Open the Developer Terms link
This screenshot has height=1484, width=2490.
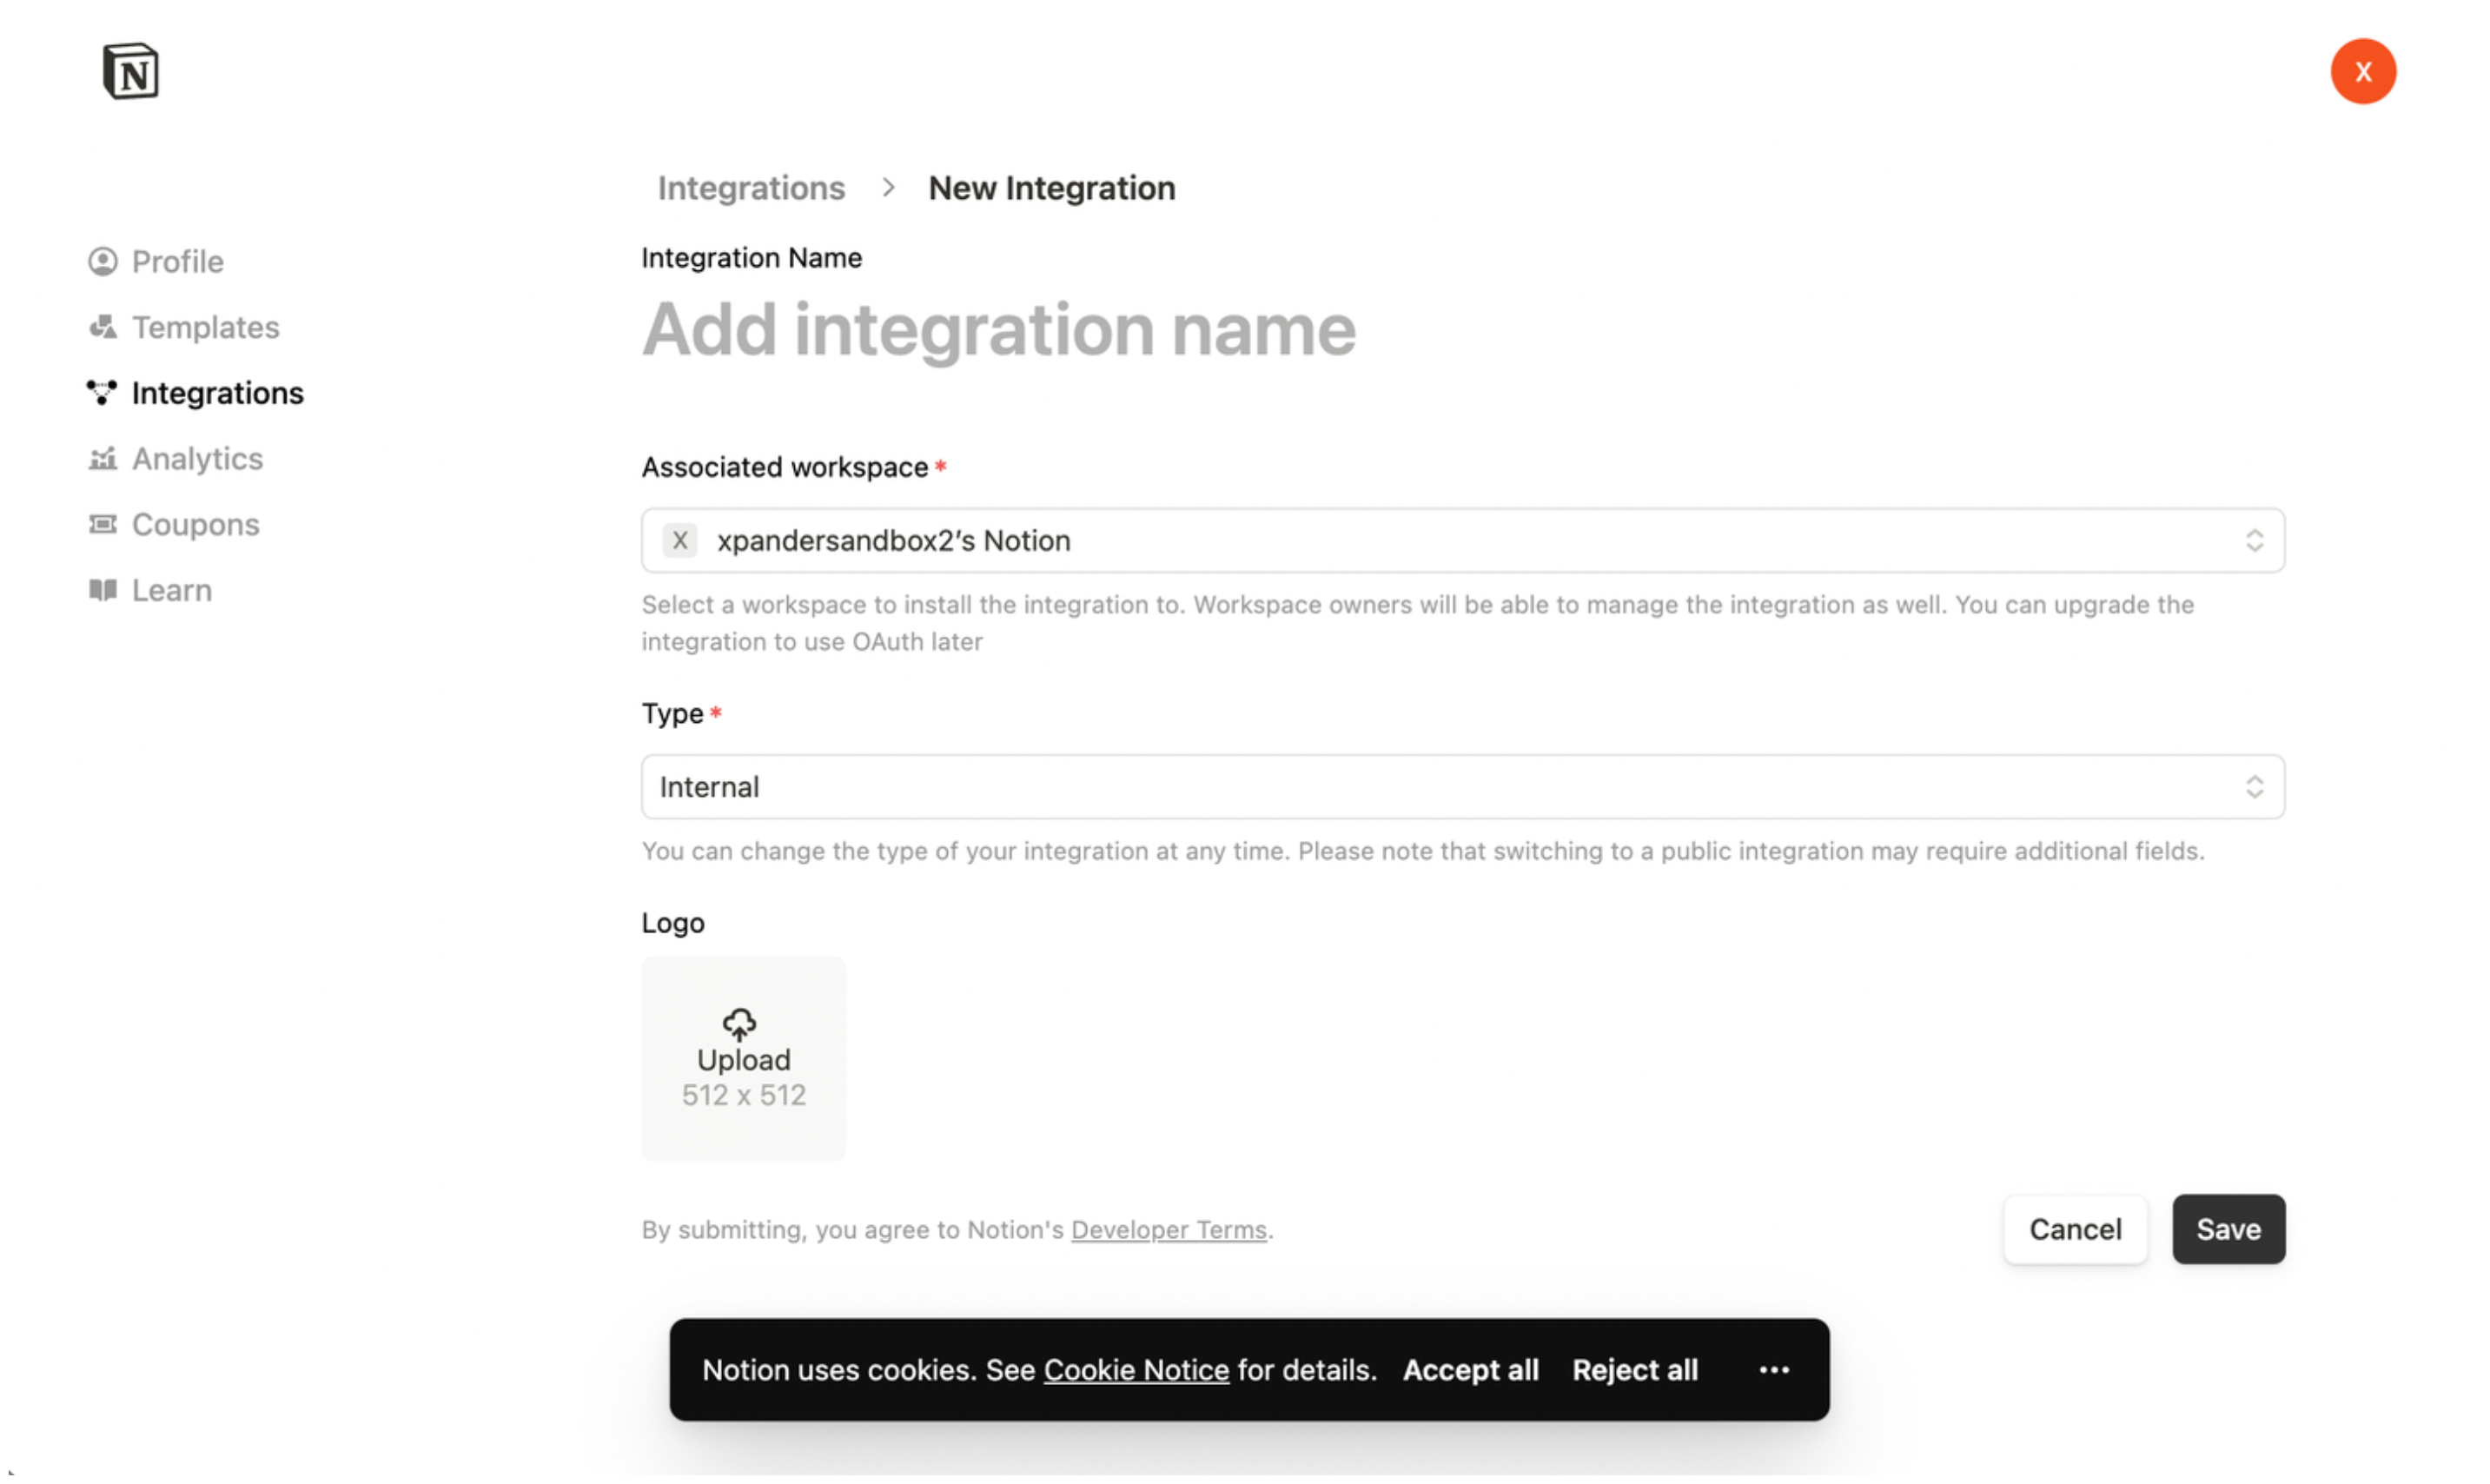click(x=1168, y=1230)
